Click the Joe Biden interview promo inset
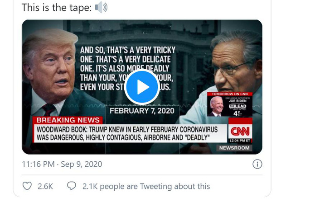Viewport: 310px width, 207px height. pos(230,104)
